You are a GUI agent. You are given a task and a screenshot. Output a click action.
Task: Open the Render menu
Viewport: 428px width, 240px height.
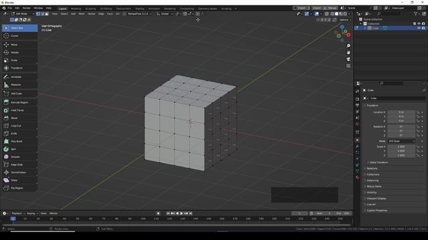coord(27,8)
